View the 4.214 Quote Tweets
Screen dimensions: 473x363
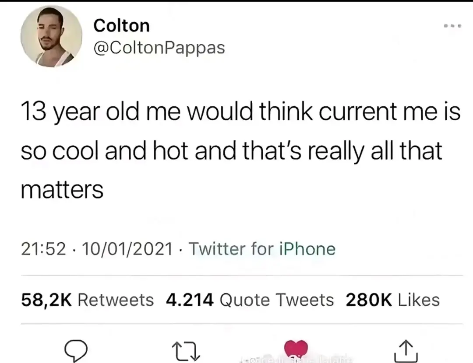click(250, 300)
